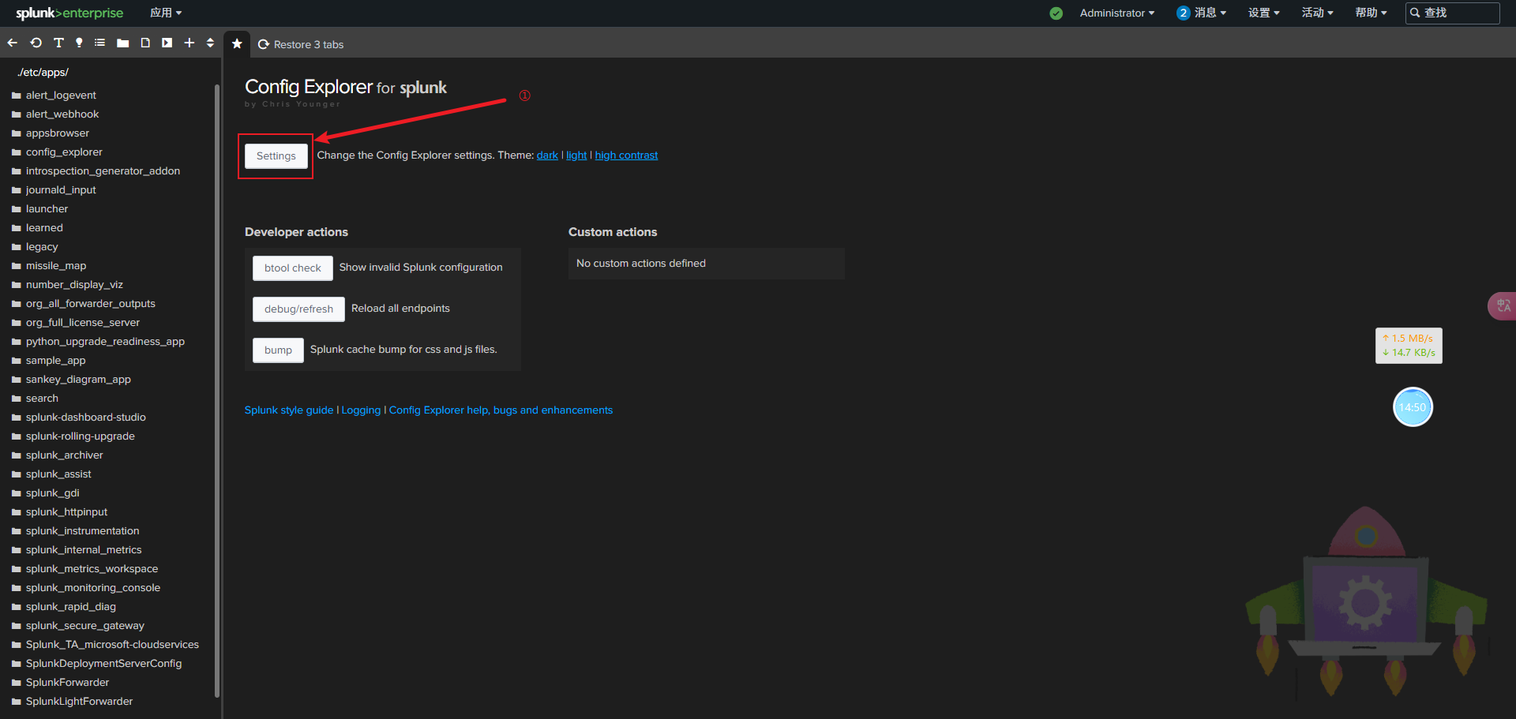Open the 活动 activity dropdown
1516x719 pixels.
[x=1318, y=13]
